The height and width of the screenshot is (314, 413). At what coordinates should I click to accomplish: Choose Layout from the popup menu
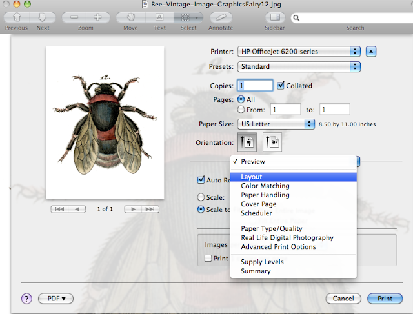click(252, 177)
